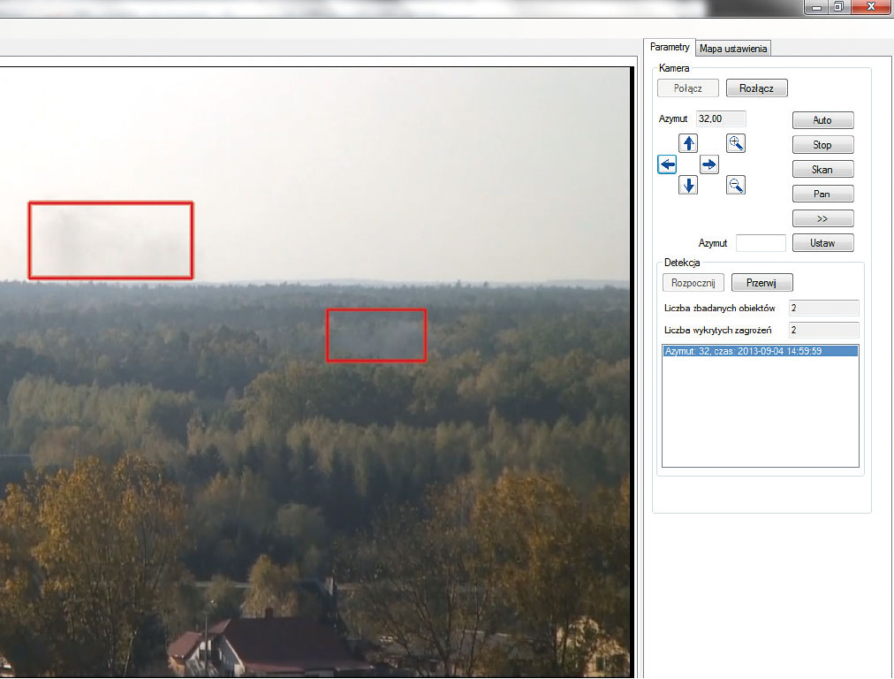The height and width of the screenshot is (679, 894).
Task: Select the list entry Azymut: 32, czas: 2013-09-04
Action: 760,352
